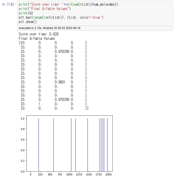174x177 pixels.
Task: Click x-axis tick label 1250
Action: click(x=79, y=174)
